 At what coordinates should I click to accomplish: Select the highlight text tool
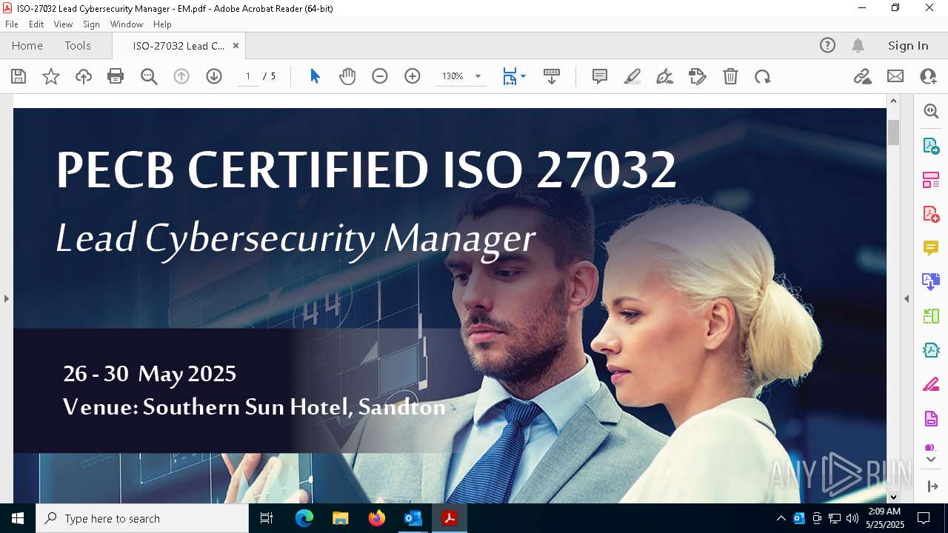(632, 76)
